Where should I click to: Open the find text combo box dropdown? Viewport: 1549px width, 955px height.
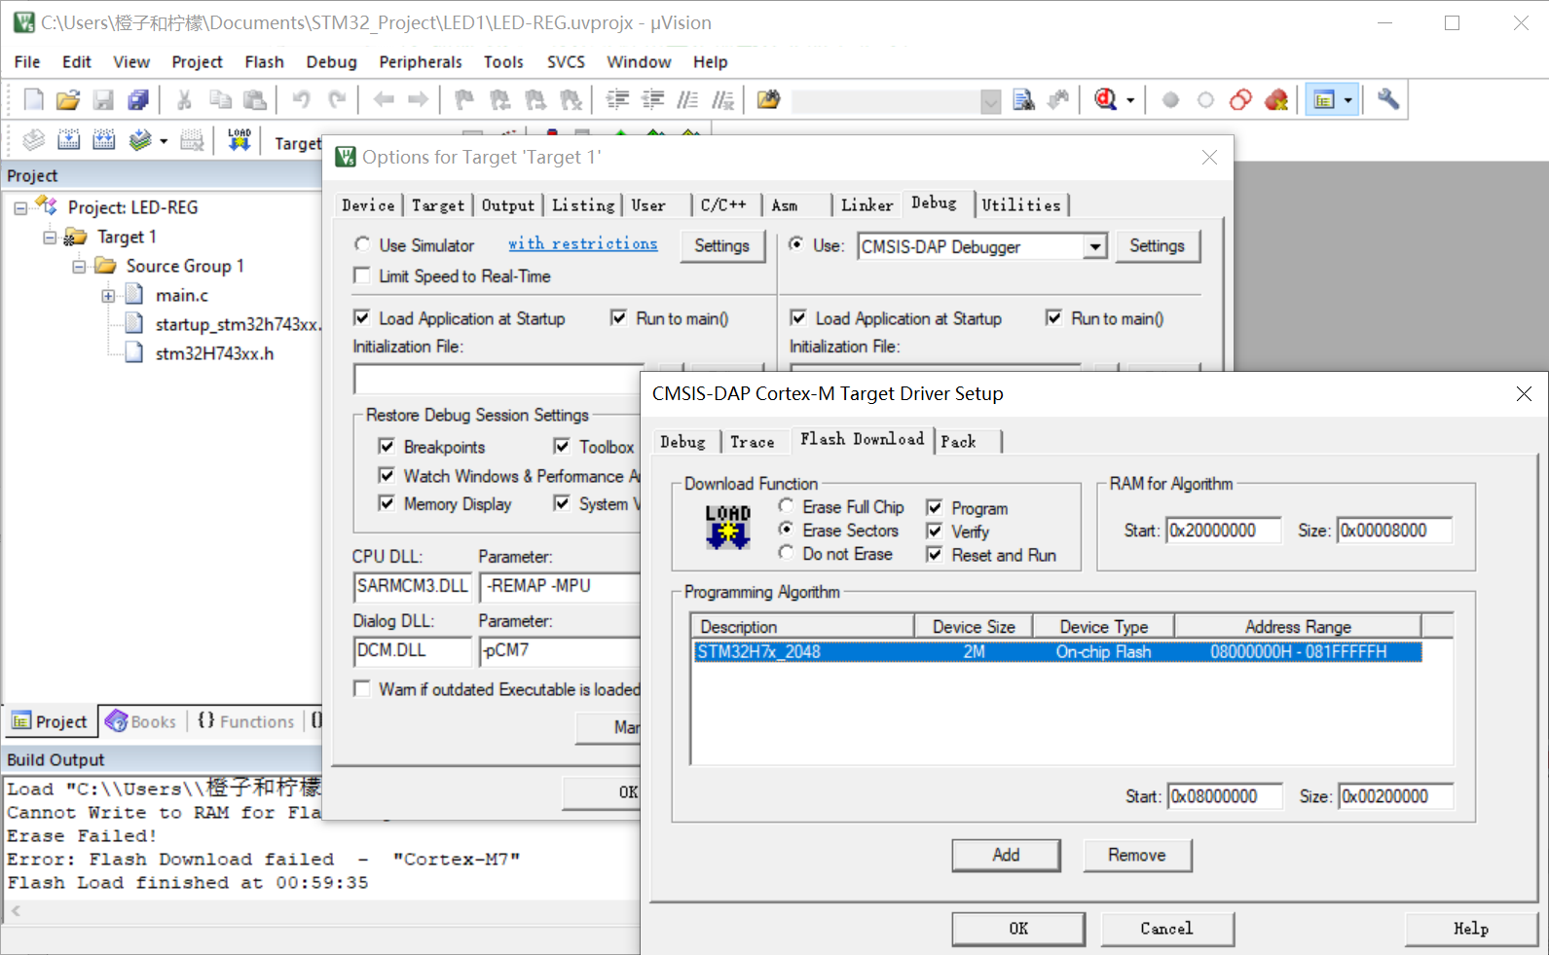[x=990, y=100]
